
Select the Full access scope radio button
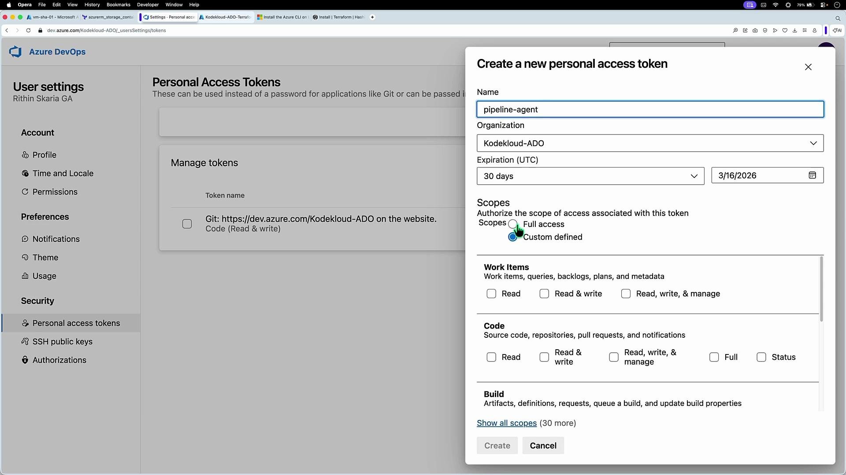pos(512,224)
